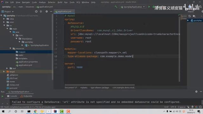This screenshot has width=203, height=114.
Task: Open the mvnw.cmd file
Action: 14,85
